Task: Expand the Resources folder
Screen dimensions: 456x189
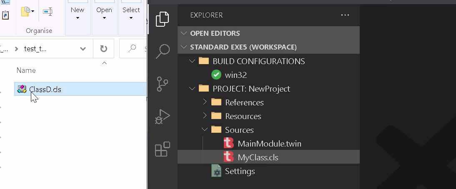Action: point(205,116)
